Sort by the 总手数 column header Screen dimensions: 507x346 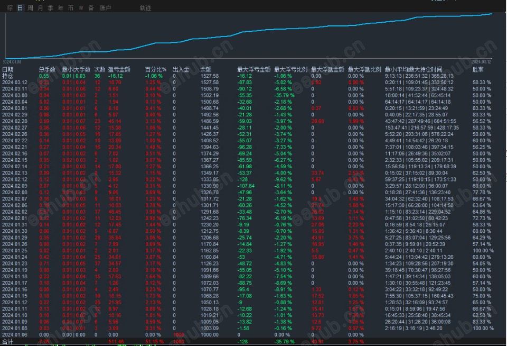(47, 69)
